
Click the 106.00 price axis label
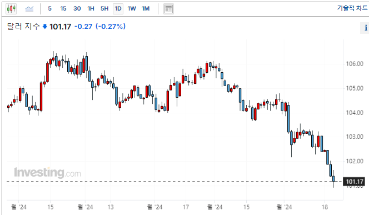coord(355,64)
